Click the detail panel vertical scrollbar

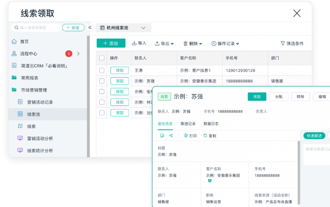pyautogui.click(x=299, y=173)
